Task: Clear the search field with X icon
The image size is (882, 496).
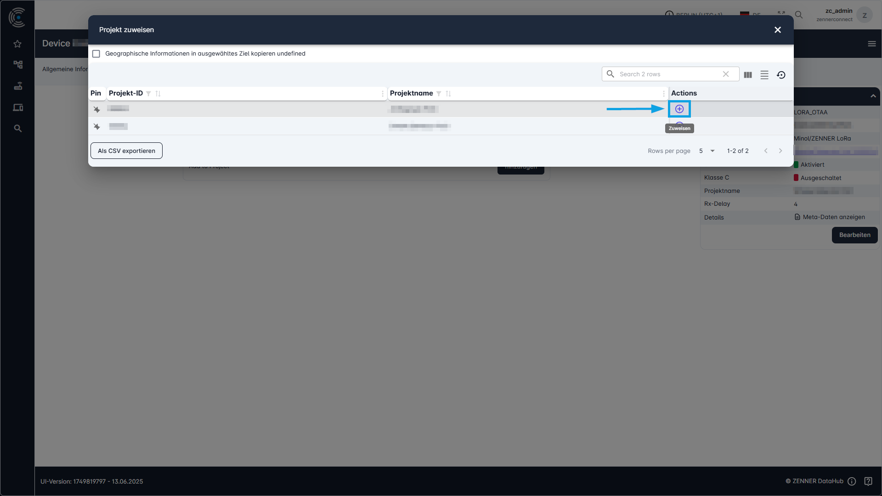Action: pos(726,74)
